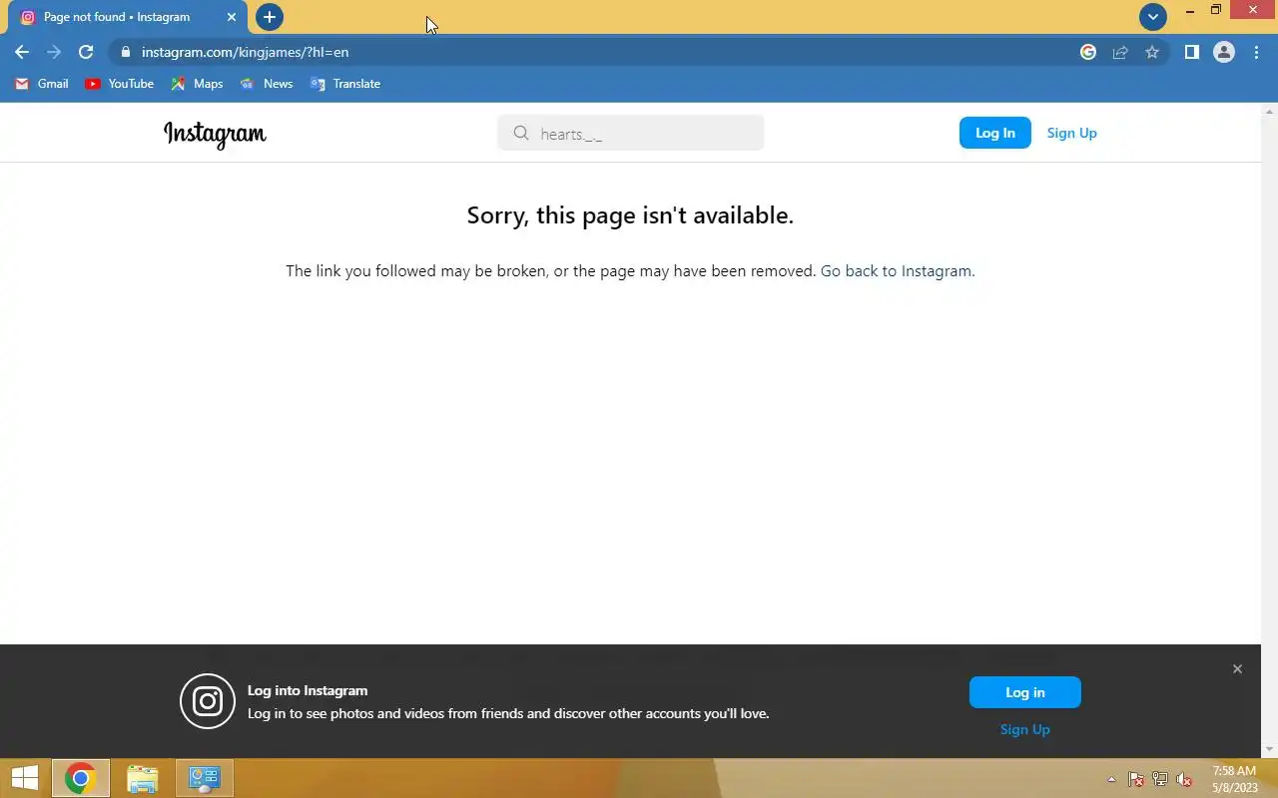Open the Windows Start button
The width and height of the screenshot is (1278, 798).
pos(24,778)
